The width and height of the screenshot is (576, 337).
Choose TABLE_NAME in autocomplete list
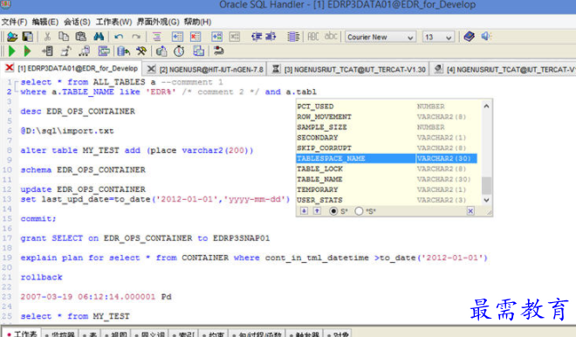click(387, 179)
